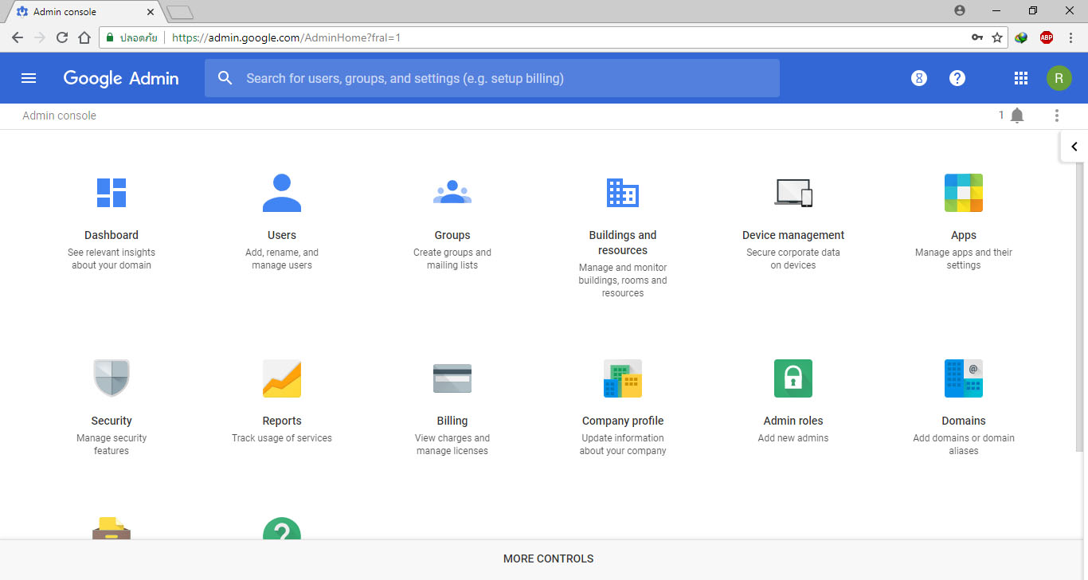
Task: Open the Device management icon
Action: pos(793,193)
